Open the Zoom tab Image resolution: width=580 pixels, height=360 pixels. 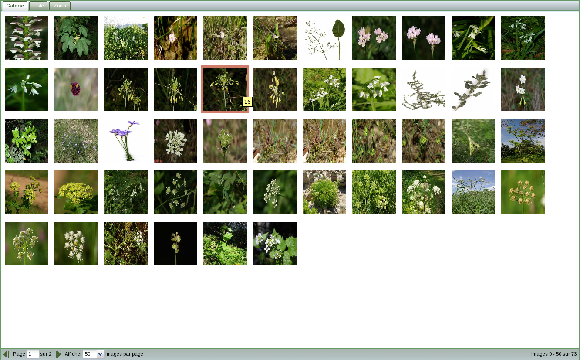[x=60, y=6]
